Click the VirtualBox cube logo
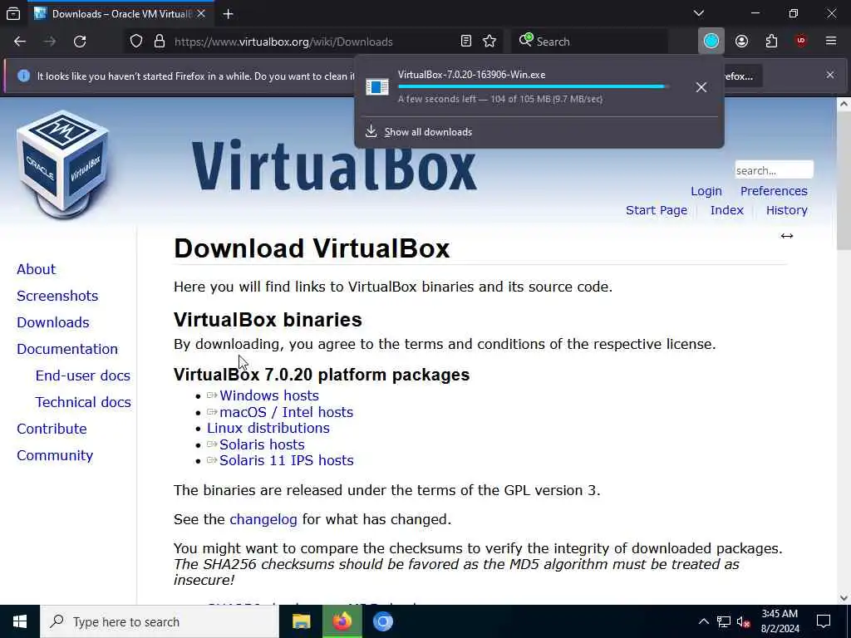Screen dimensions: 851x638 tap(63, 164)
